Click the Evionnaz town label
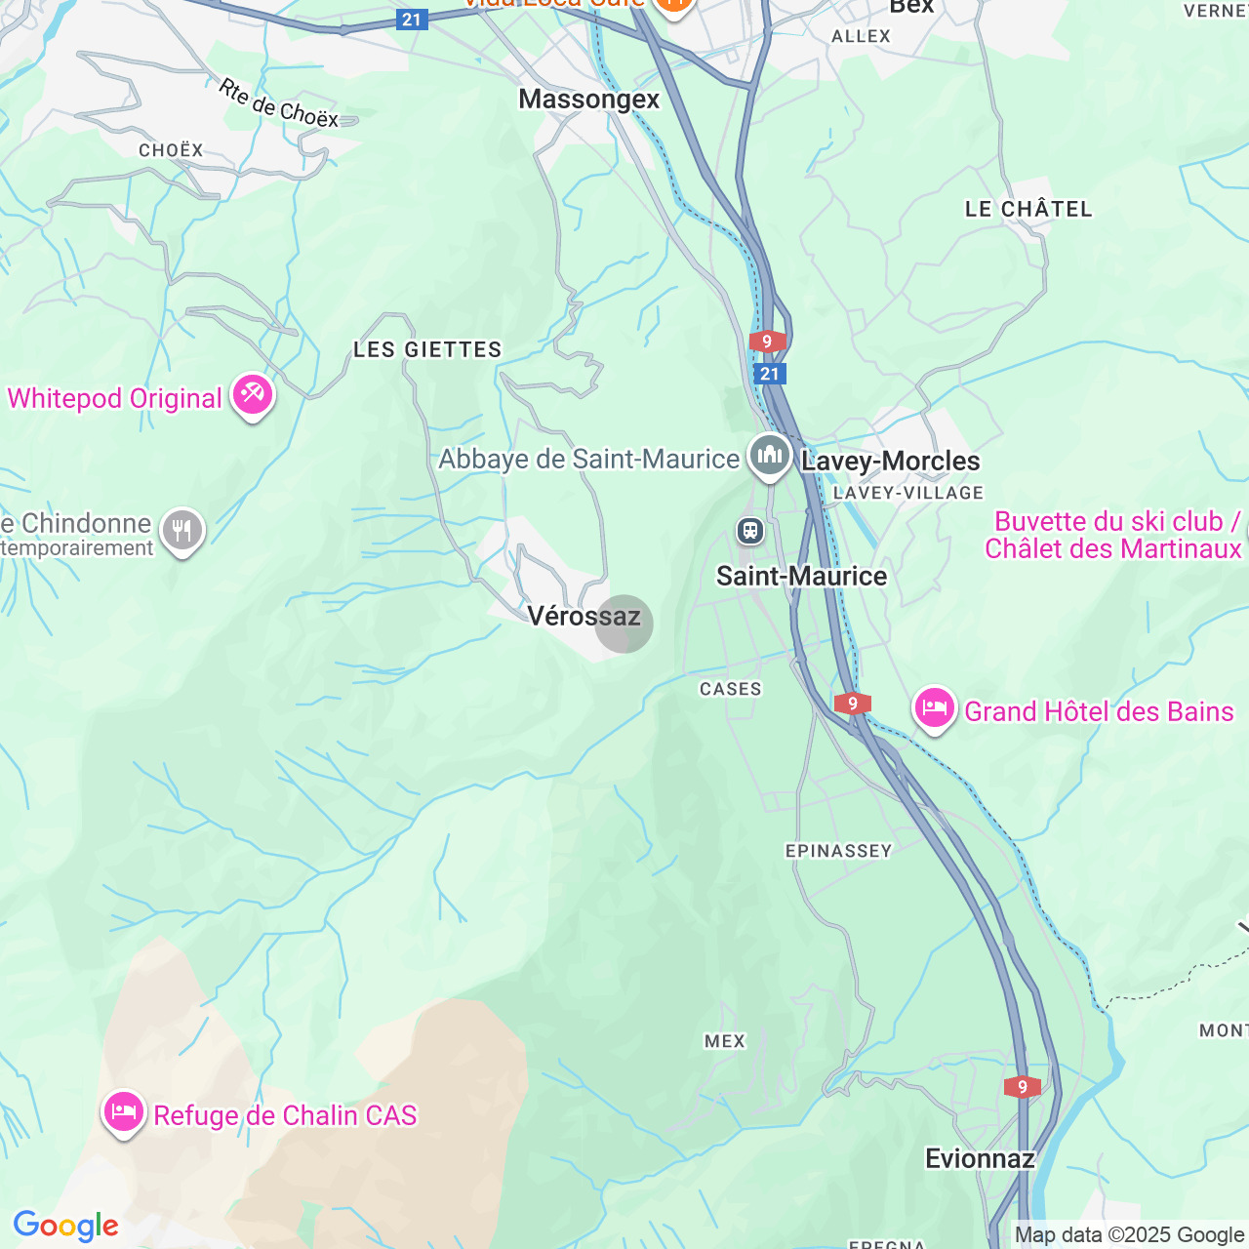This screenshot has width=1249, height=1249. pos(980,1158)
